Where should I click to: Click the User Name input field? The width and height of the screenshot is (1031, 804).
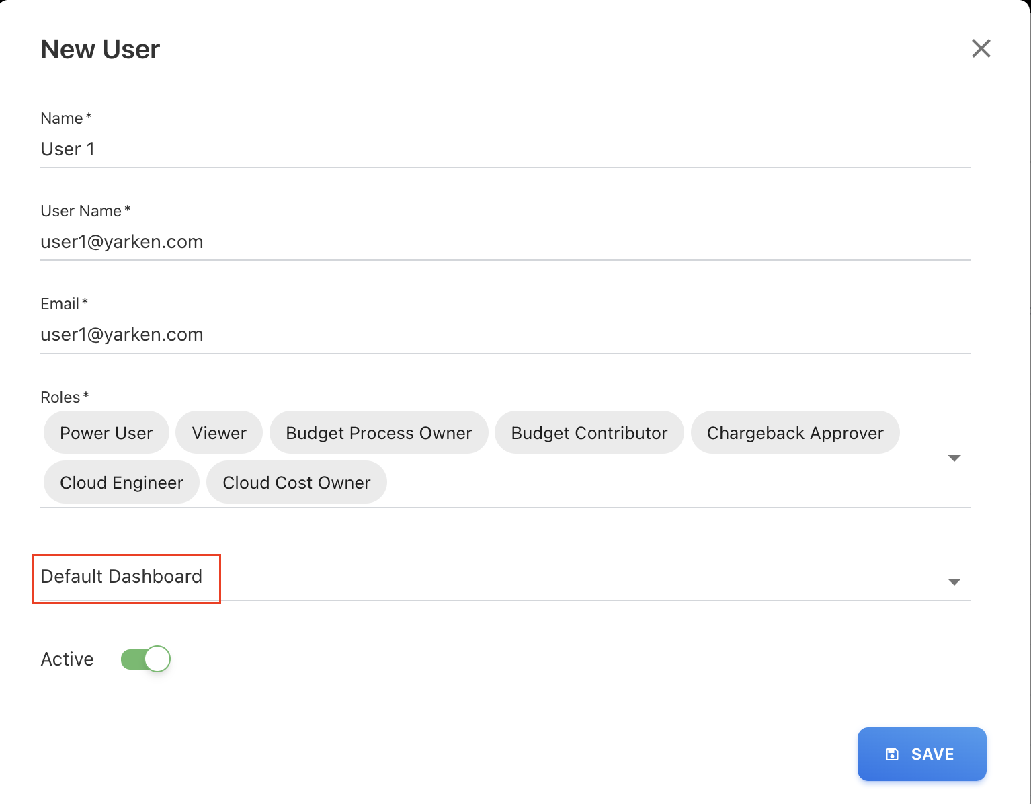(x=504, y=242)
